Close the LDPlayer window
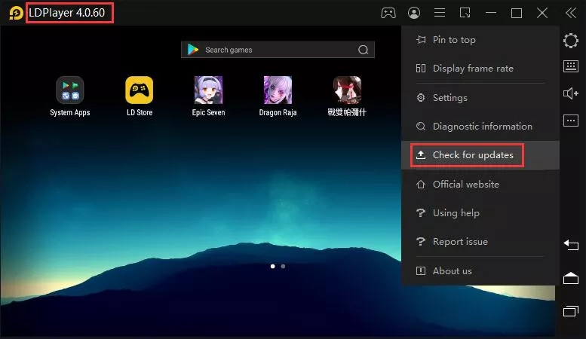This screenshot has height=339, width=586. coord(542,13)
